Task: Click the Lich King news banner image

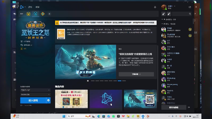Action: (86, 62)
